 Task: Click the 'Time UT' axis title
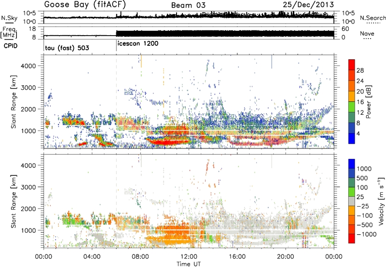pos(189,264)
